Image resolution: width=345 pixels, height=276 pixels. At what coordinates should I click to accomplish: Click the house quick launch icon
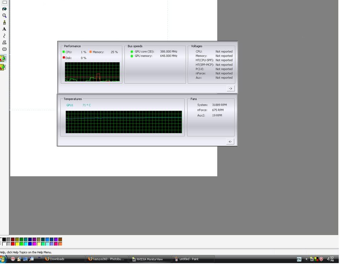click(x=19, y=259)
